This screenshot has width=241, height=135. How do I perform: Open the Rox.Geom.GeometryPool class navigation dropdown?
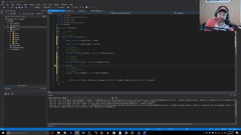[x=142, y=13]
